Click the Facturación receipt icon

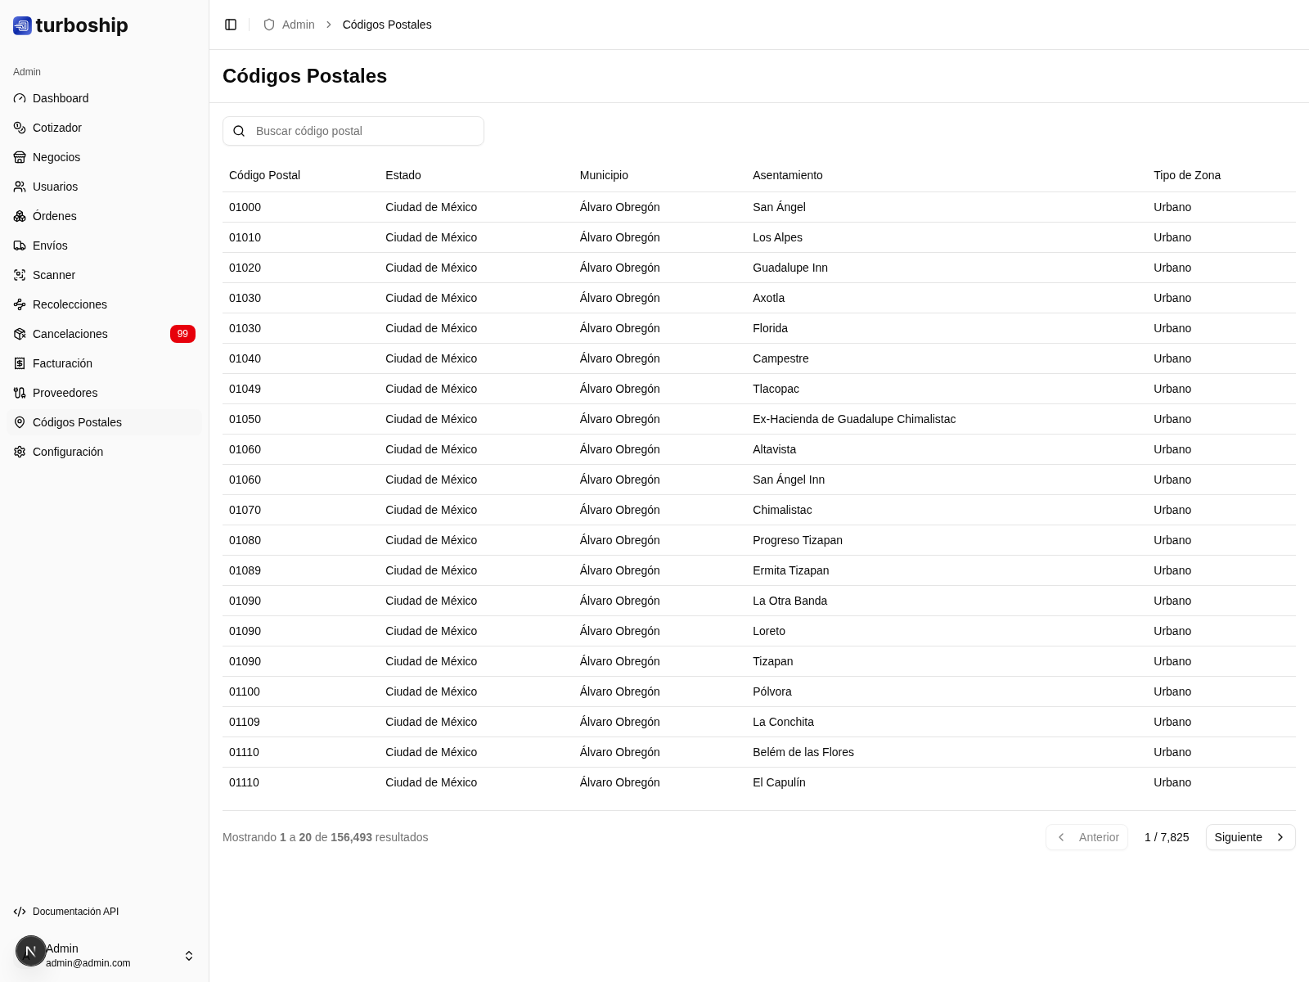click(20, 363)
